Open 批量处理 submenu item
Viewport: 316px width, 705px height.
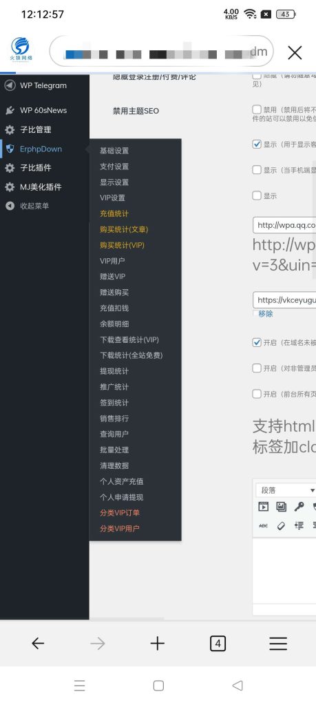[x=114, y=450]
